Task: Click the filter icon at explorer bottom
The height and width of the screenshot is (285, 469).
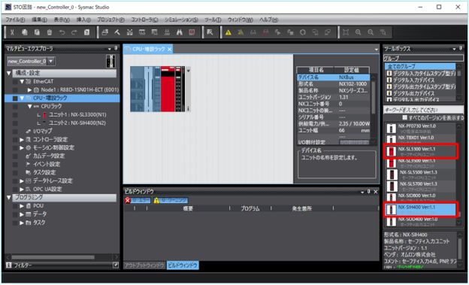Action: [x=9, y=265]
